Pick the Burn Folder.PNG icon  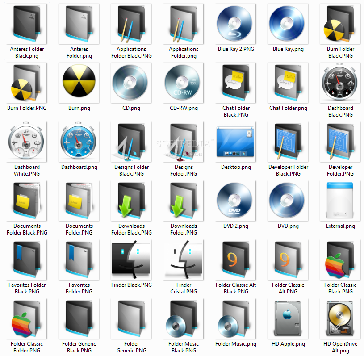click(27, 83)
